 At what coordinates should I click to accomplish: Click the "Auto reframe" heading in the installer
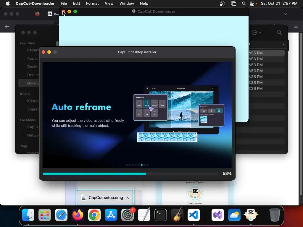(81, 107)
